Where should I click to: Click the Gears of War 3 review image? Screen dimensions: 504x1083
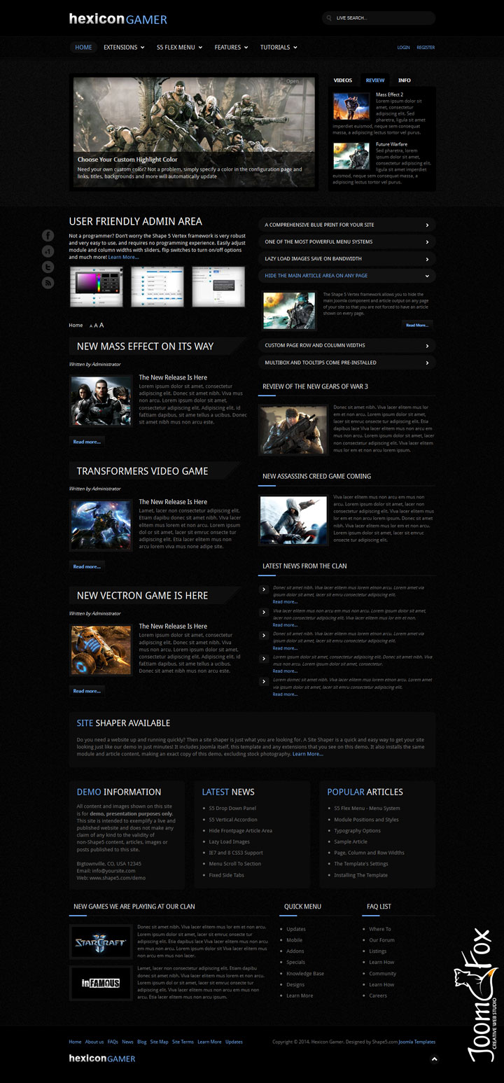point(293,430)
